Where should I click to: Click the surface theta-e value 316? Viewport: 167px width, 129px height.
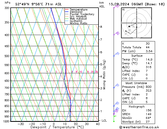(149, 67)
